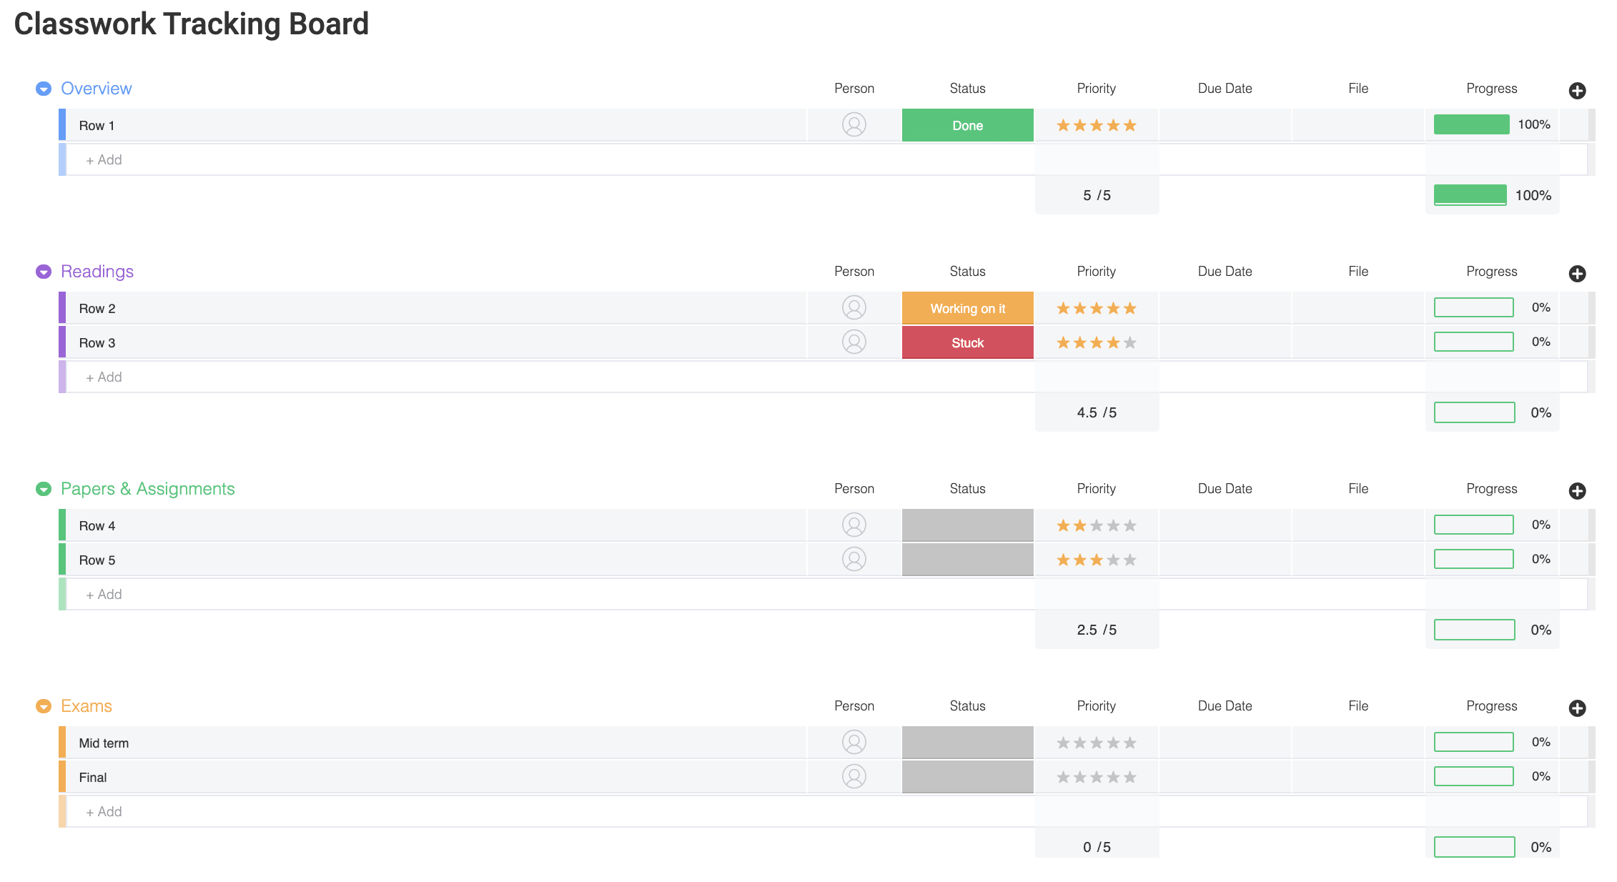Viewport: 1617px width, 882px height.
Task: Assign a person to Row 2
Action: tap(854, 308)
